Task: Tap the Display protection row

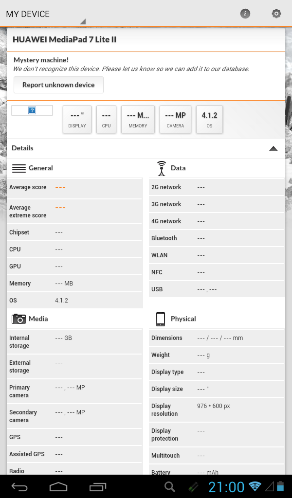Action: click(217, 434)
